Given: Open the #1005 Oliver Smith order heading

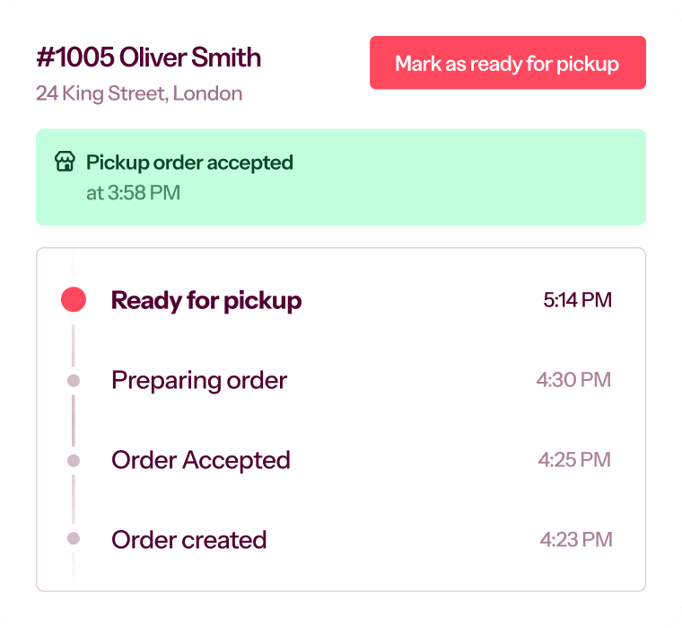Looking at the screenshot, I should 149,58.
